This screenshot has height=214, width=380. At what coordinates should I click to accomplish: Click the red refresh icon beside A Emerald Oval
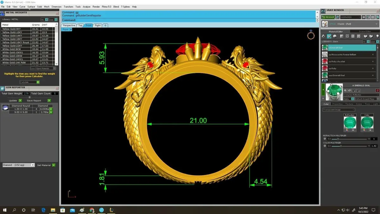click(x=377, y=90)
